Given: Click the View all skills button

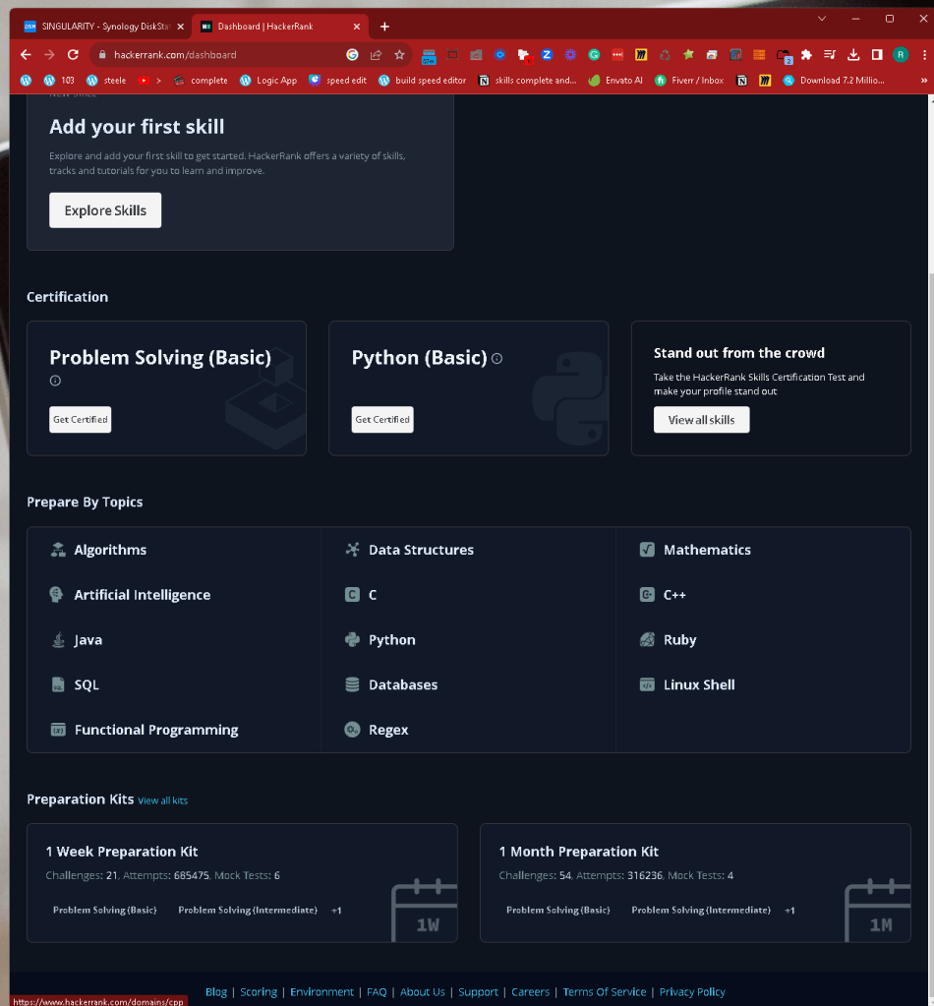Looking at the screenshot, I should point(701,420).
